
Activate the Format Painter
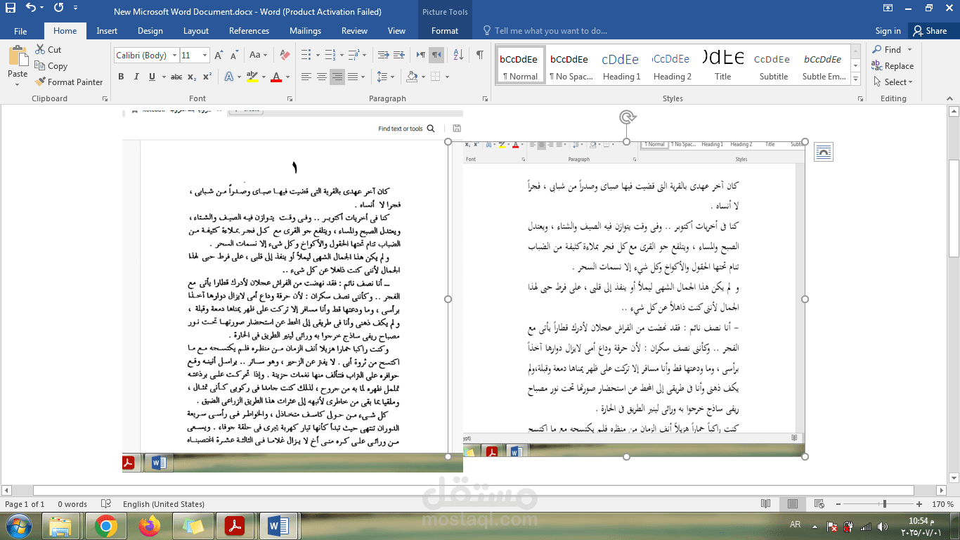68,82
